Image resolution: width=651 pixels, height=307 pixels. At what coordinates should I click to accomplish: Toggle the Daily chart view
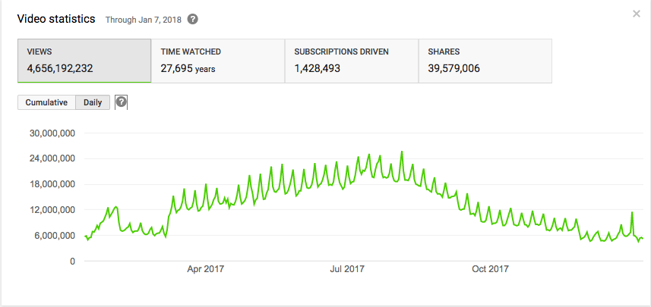click(93, 102)
